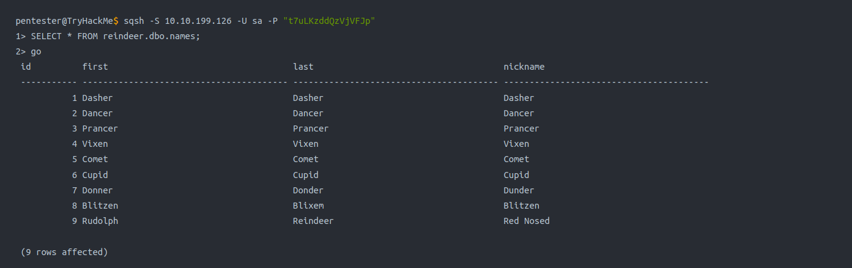The width and height of the screenshot is (852, 268).
Task: Click Donder in the last column
Action: [308, 190]
